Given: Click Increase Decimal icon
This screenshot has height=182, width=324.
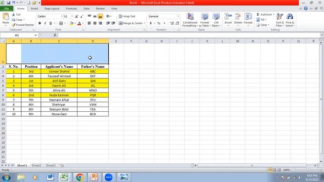Looking at the screenshot, I should click(x=172, y=23).
